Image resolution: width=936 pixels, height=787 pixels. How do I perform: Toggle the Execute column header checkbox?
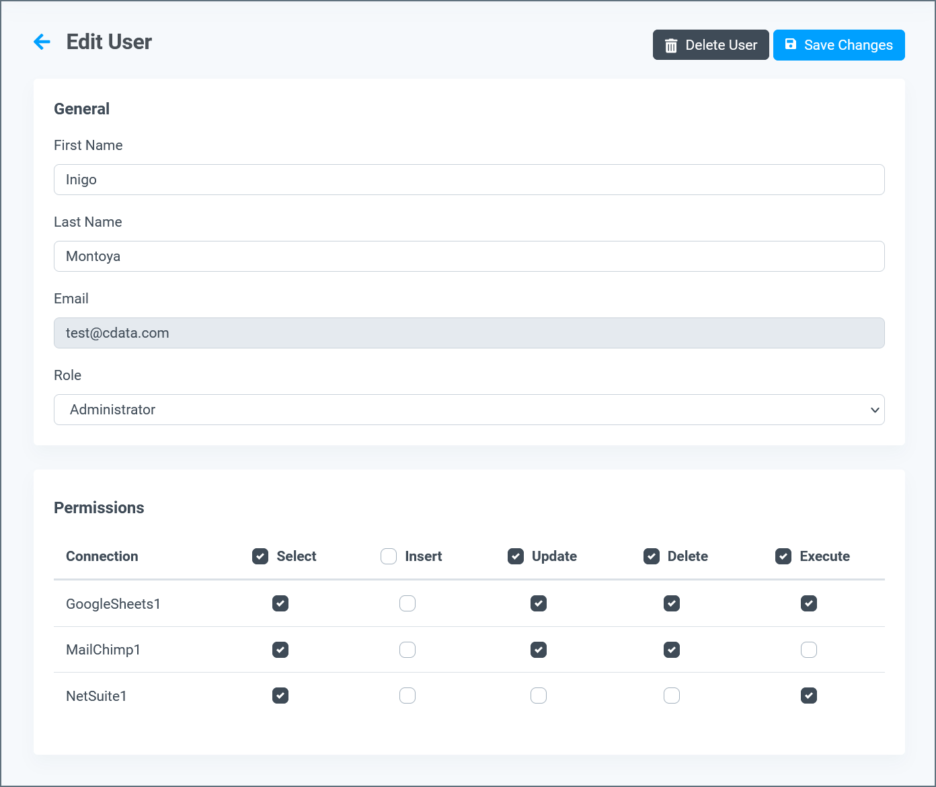coord(783,556)
